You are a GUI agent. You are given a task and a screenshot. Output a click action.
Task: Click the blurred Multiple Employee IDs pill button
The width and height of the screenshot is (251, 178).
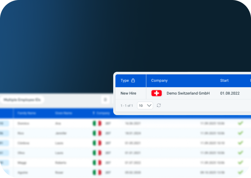pyautogui.click(x=22, y=100)
